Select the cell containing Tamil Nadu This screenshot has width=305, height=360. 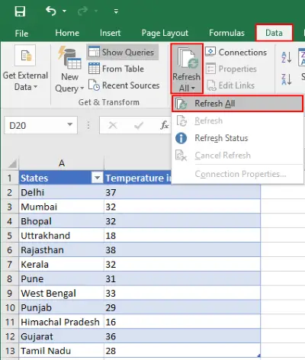(61, 351)
